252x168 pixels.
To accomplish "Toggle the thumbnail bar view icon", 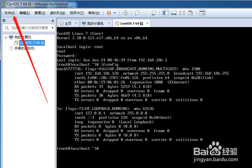I will (174, 13).
